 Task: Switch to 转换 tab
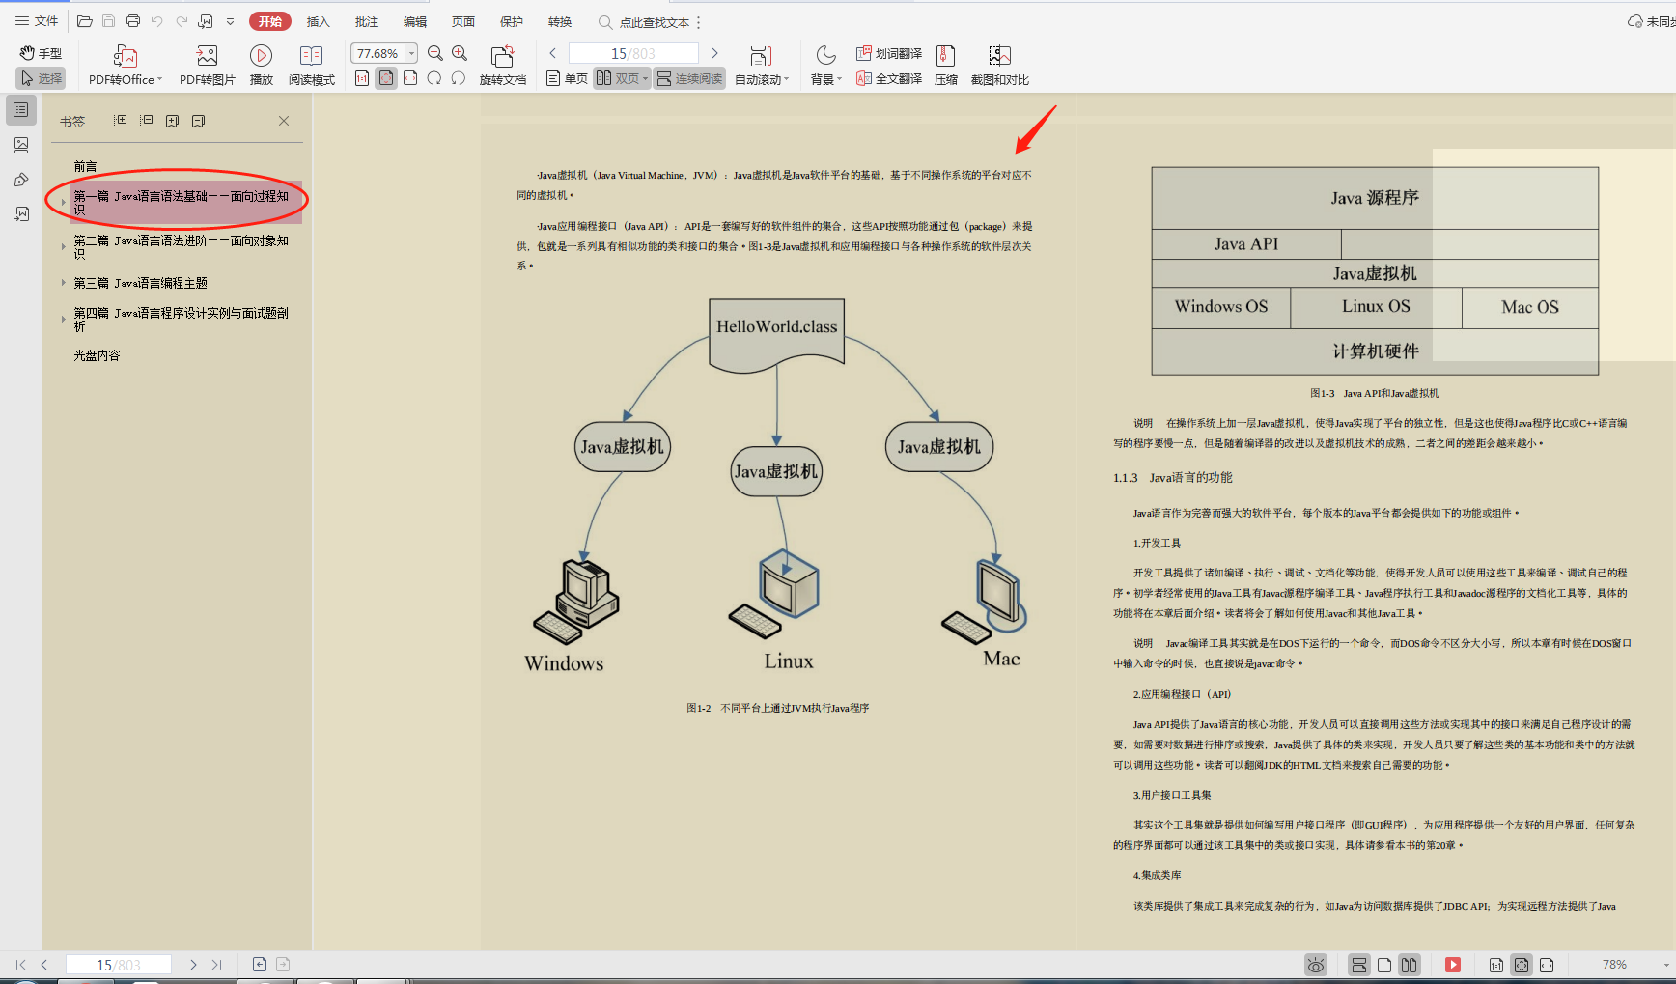click(560, 21)
